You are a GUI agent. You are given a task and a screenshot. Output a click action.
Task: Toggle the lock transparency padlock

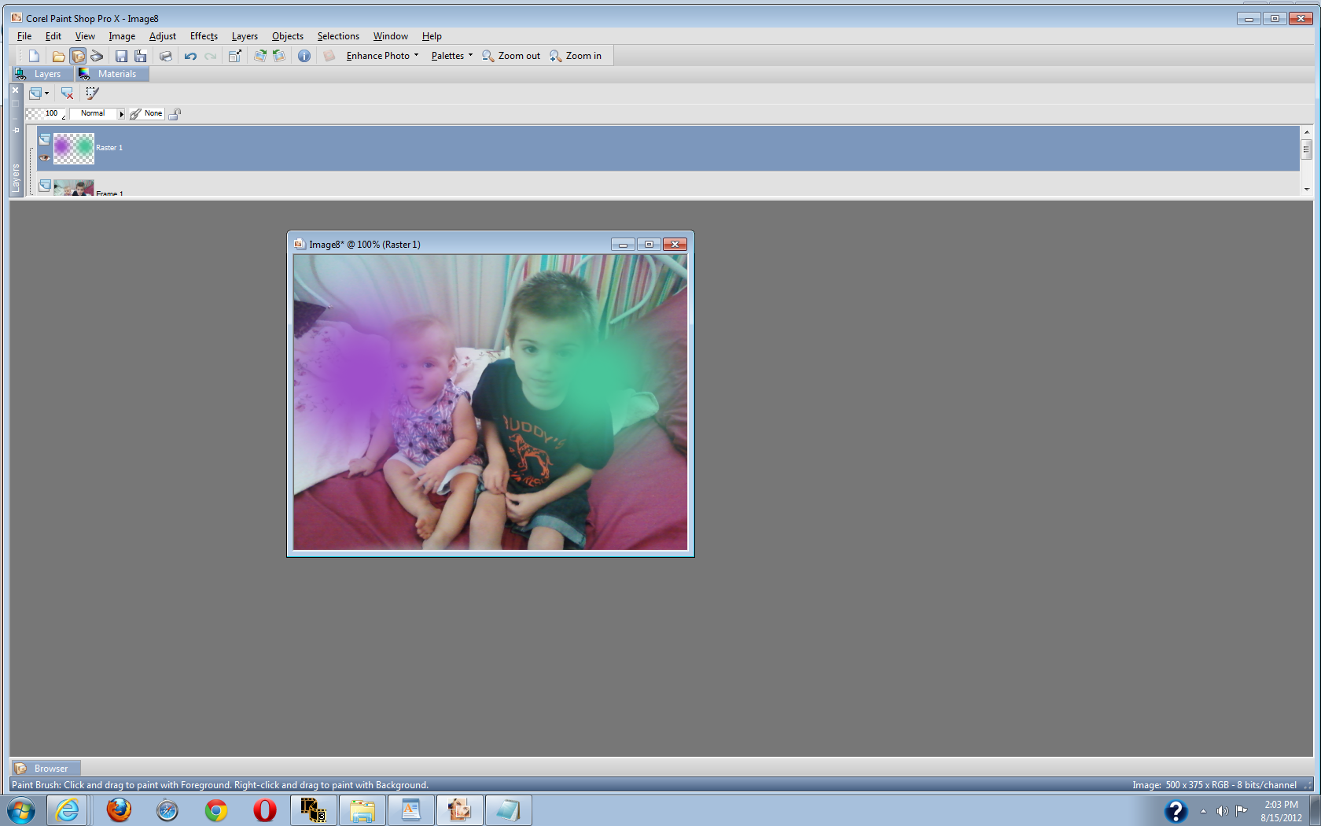tap(175, 114)
